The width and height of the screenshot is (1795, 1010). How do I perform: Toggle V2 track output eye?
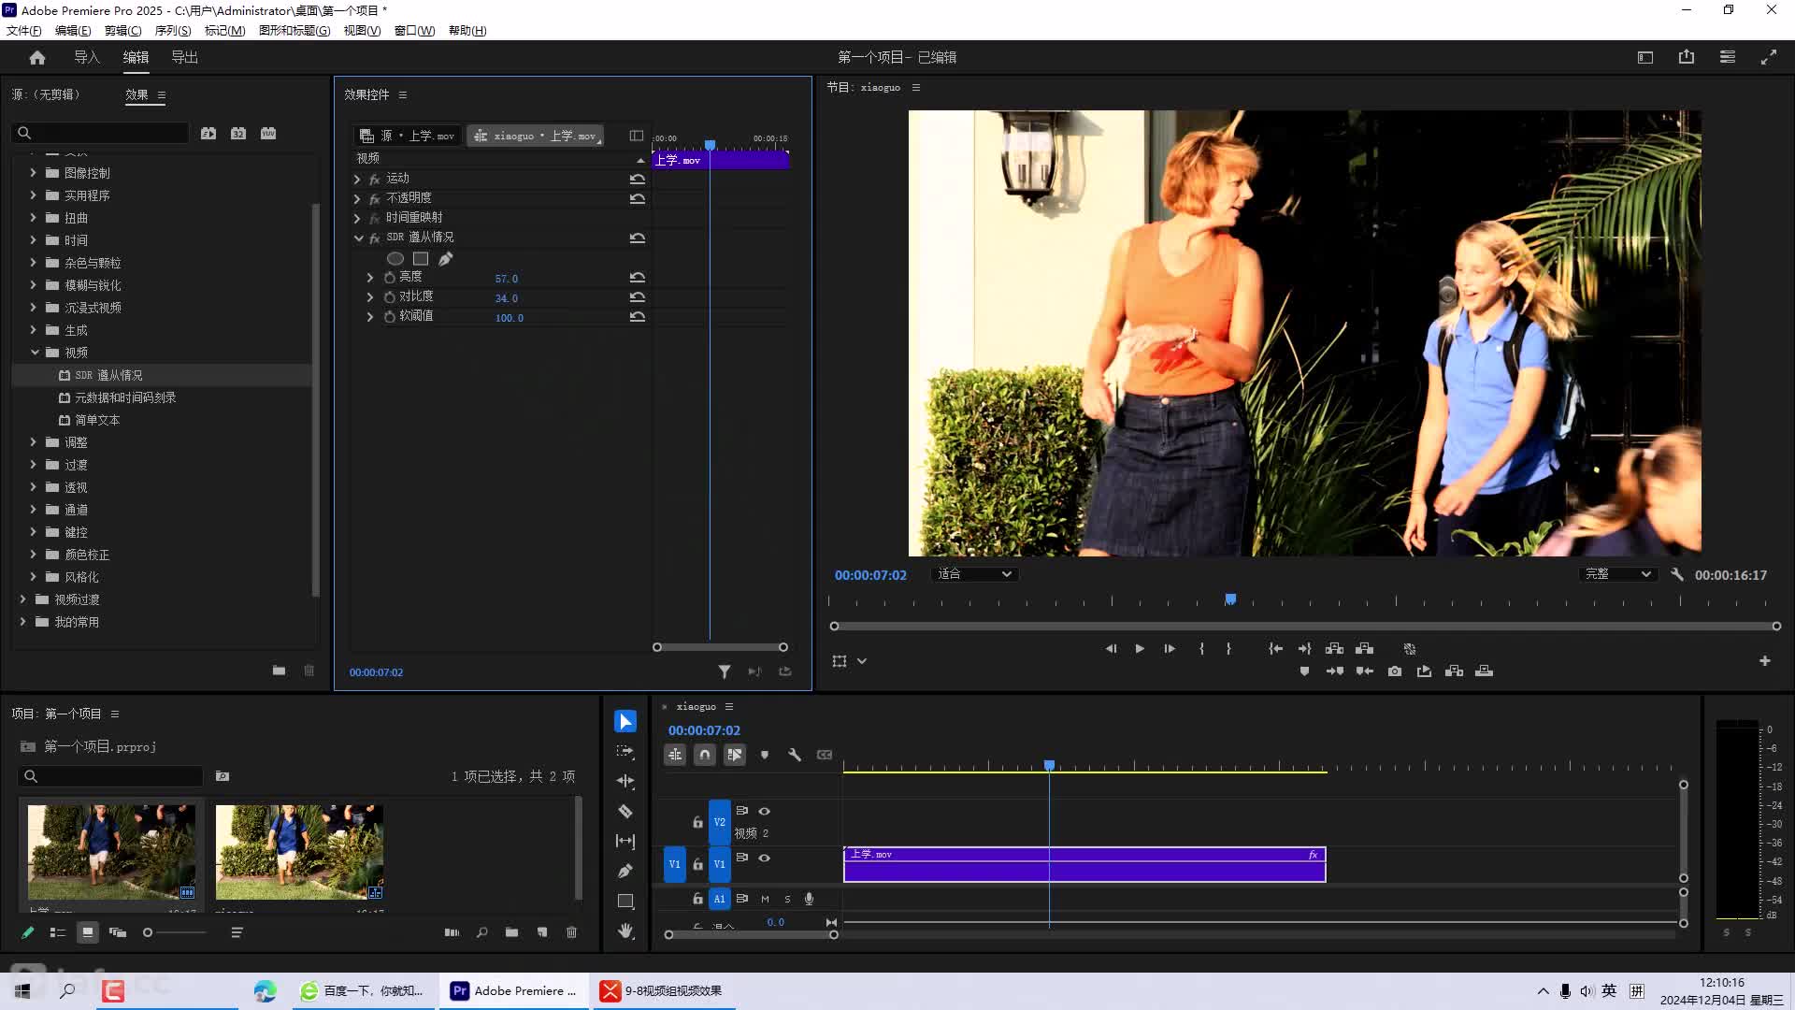(x=765, y=812)
